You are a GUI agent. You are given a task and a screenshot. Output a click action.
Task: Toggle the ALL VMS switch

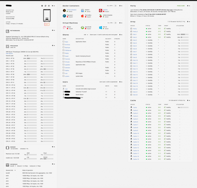coord(115,23)
